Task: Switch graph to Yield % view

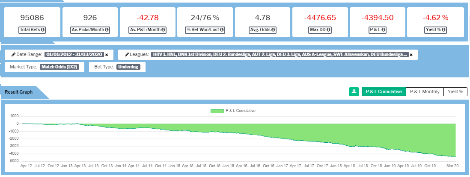Action: click(x=455, y=91)
